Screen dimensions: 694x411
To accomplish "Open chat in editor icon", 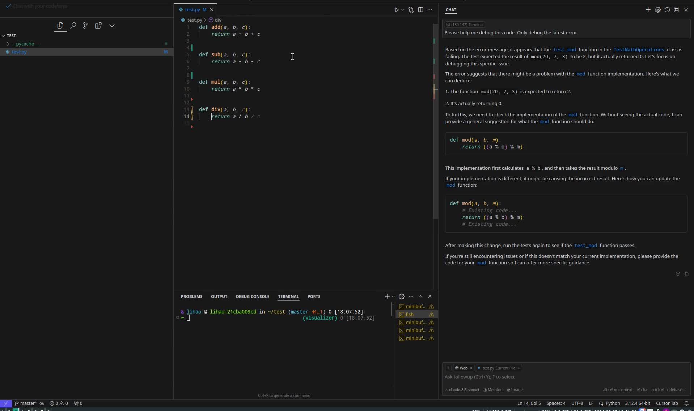I will [x=677, y=10].
